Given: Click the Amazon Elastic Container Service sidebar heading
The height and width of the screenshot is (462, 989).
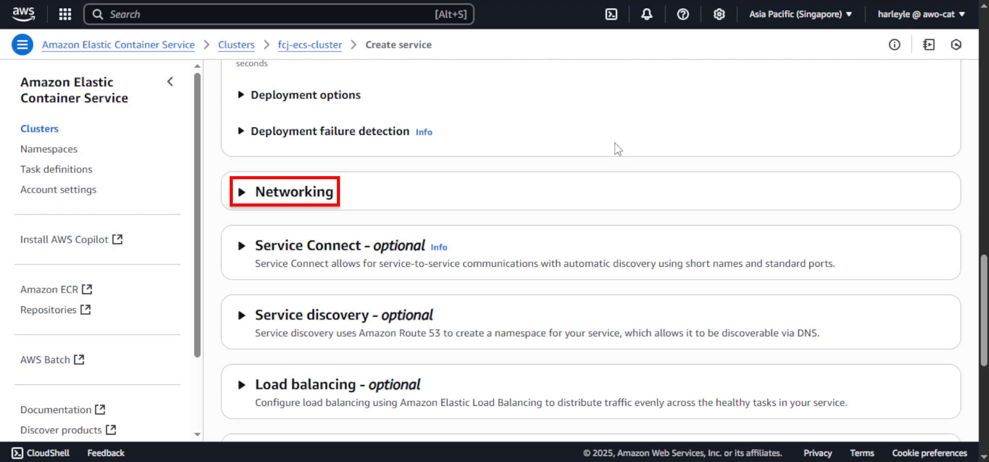Looking at the screenshot, I should point(74,90).
